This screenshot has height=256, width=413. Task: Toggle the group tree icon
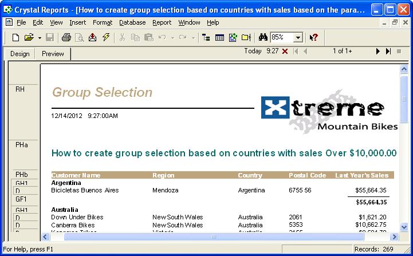206,38
